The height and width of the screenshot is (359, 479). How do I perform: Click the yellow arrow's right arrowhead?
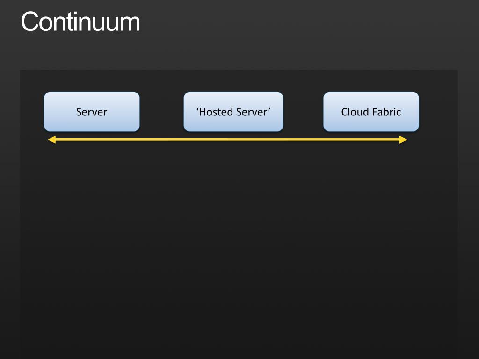(403, 139)
